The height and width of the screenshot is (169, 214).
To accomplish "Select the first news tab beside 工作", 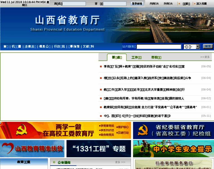I will [117, 57].
